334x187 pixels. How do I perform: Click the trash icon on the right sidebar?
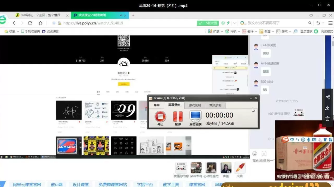[x=327, y=118]
